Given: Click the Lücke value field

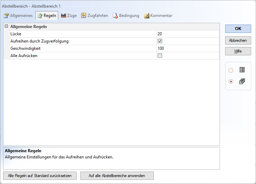Looking at the screenshot, I should [x=188, y=34].
